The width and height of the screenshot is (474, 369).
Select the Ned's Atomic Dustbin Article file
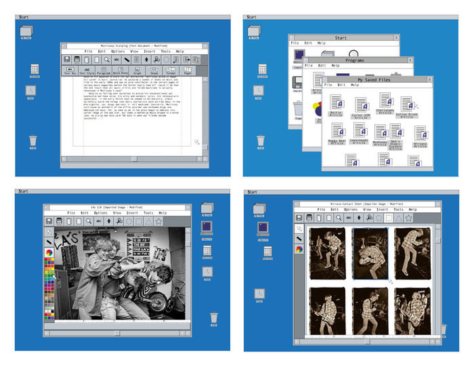pyautogui.click(x=395, y=137)
